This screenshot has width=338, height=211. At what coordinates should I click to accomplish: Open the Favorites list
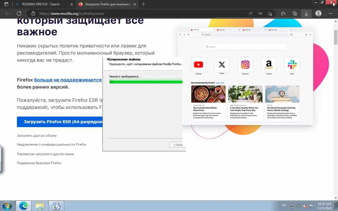tap(283, 13)
